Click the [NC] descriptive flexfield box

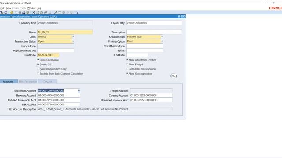coord(173,76)
